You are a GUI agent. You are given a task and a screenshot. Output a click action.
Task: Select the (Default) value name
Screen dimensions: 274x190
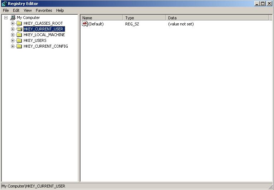tap(96, 24)
